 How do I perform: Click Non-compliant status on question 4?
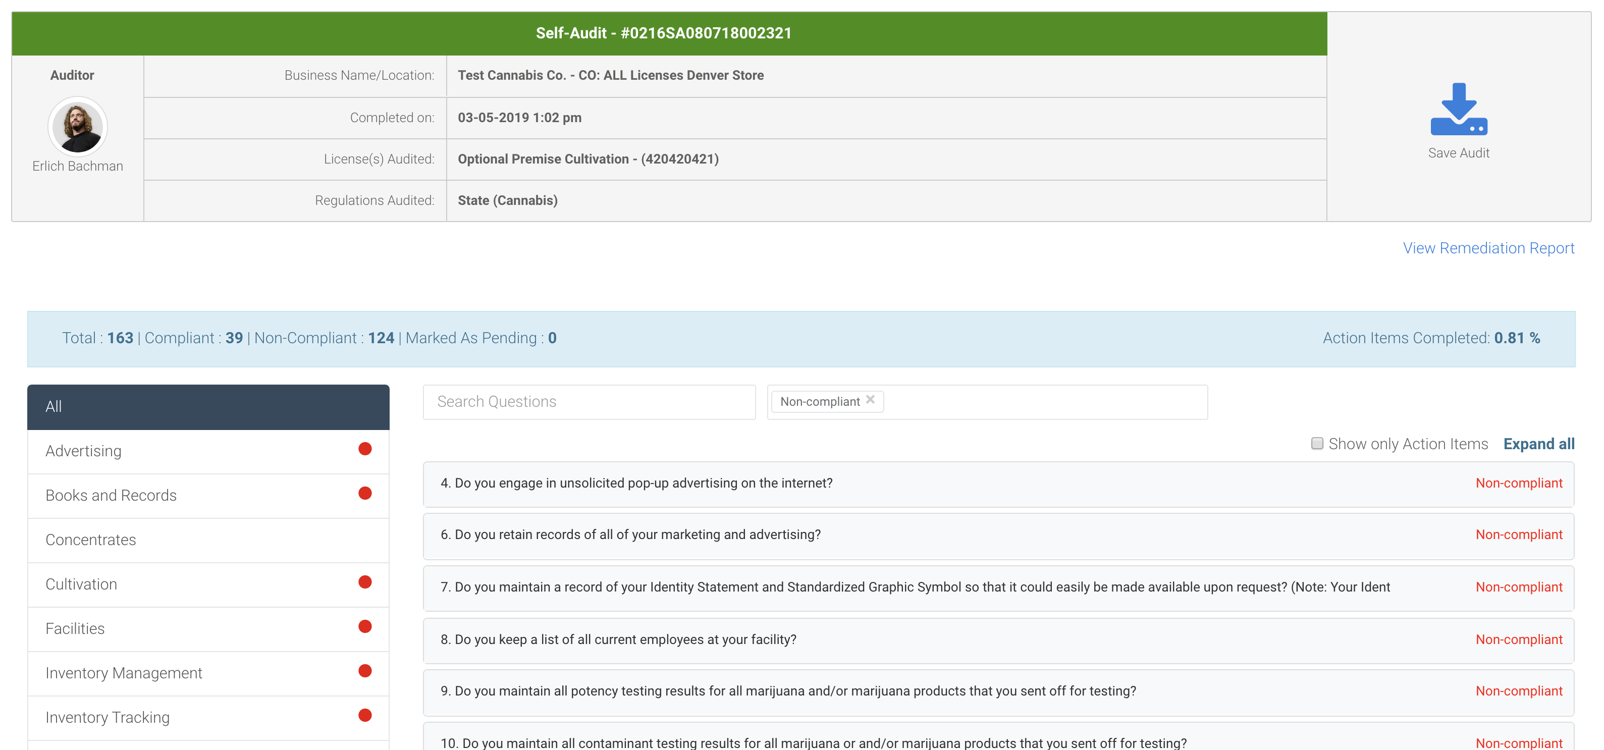1519,484
